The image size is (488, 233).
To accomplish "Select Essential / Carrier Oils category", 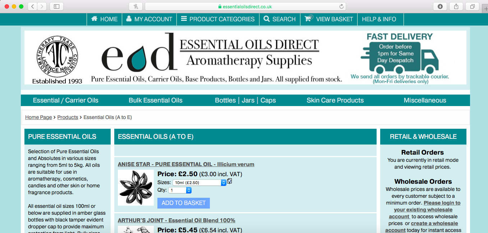I will [x=66, y=100].
